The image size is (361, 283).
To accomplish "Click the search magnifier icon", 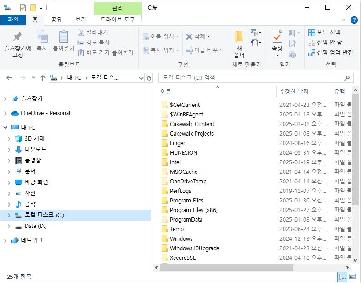I will coord(347,78).
